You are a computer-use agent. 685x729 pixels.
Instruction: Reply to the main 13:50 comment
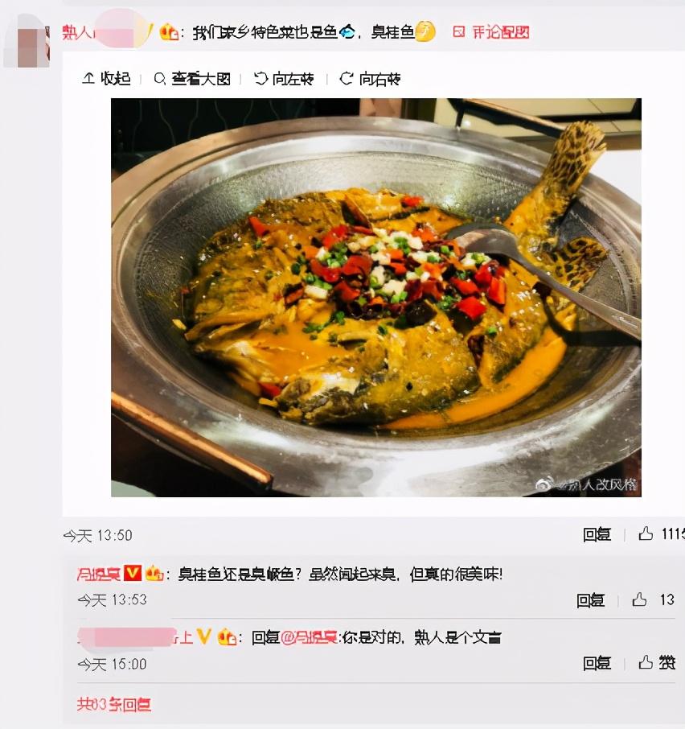pyautogui.click(x=597, y=534)
